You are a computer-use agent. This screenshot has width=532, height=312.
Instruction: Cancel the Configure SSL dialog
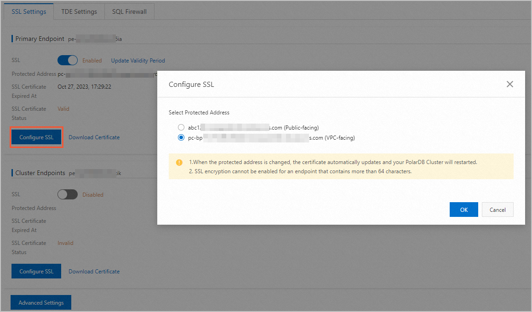[498, 210]
